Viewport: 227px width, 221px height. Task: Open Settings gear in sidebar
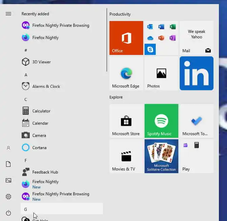coord(8,197)
